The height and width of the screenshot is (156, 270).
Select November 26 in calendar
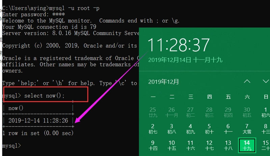172,112
